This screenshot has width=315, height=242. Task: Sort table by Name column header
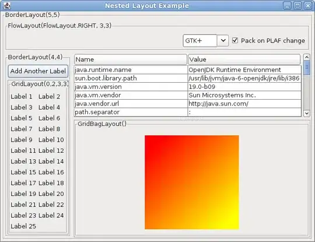[x=131, y=59]
